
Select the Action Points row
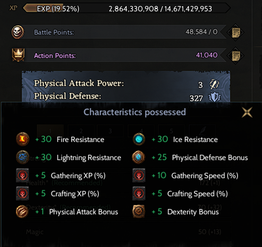124,55
